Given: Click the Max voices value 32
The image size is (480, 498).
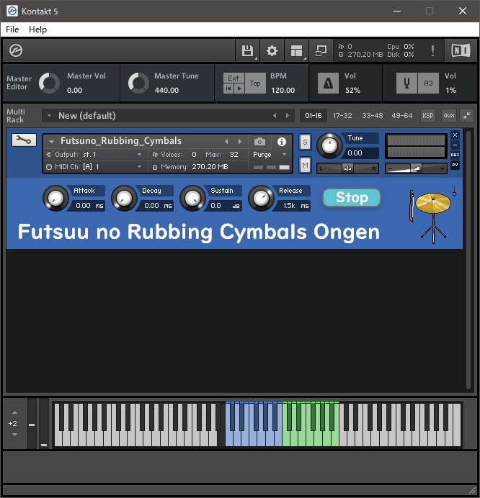Looking at the screenshot, I should pyautogui.click(x=234, y=155).
